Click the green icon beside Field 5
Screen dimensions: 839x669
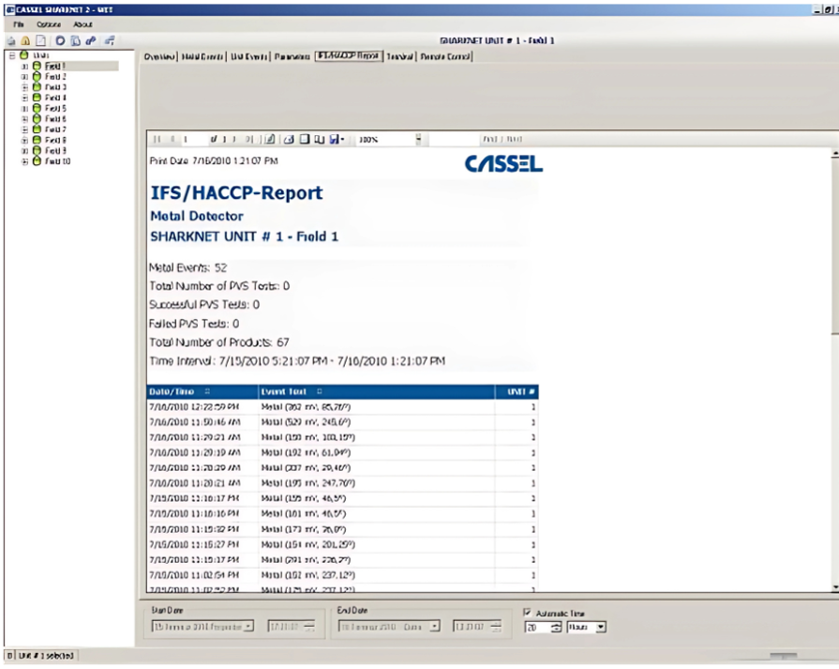pos(37,108)
